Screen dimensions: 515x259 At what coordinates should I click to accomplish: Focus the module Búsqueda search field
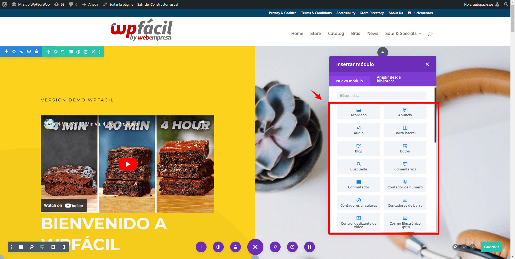(382, 96)
